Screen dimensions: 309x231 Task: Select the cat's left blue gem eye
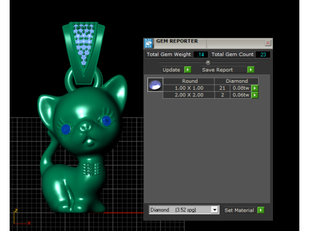[66, 129]
